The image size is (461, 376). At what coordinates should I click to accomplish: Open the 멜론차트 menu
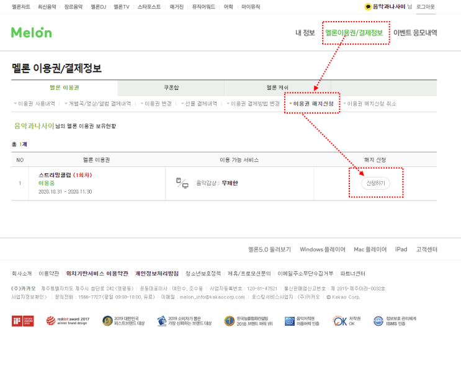[x=21, y=7]
